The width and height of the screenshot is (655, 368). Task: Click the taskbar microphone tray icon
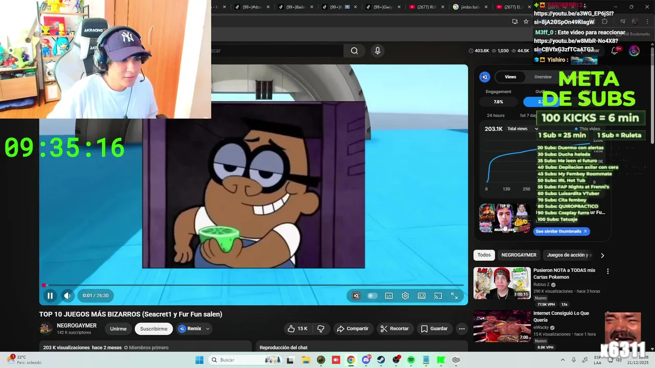[574, 360]
